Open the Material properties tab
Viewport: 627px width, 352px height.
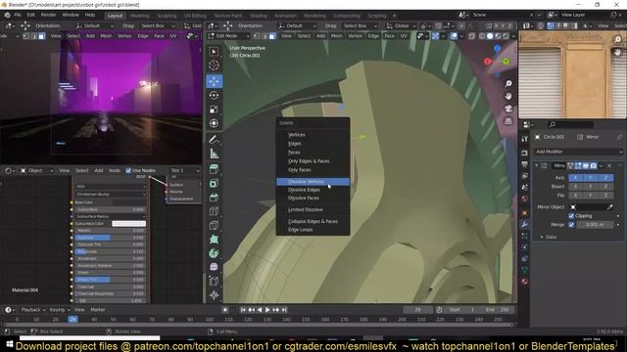coord(524,282)
